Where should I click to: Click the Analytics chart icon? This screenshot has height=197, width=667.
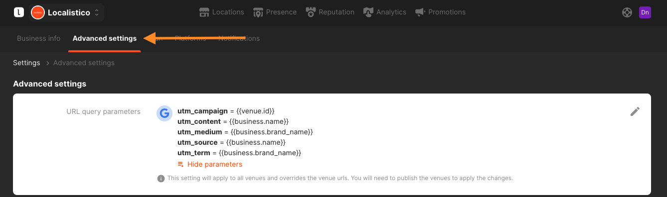[x=368, y=12]
